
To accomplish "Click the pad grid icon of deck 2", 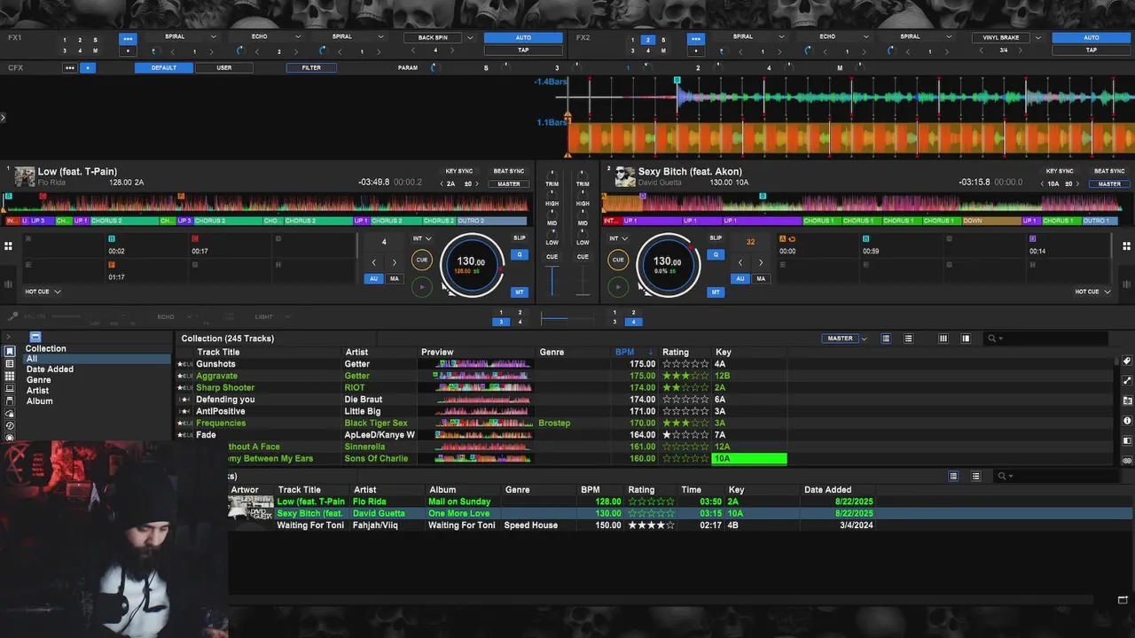I will tap(1127, 245).
